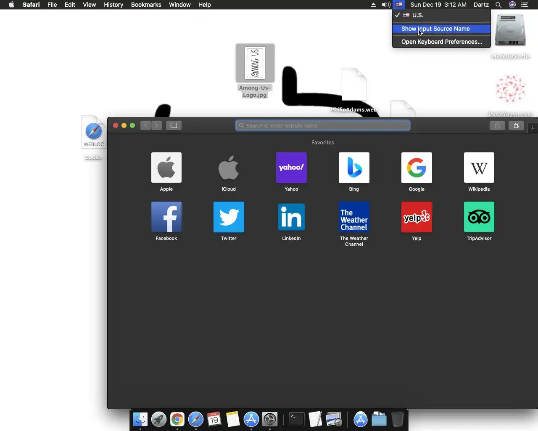Image resolution: width=538 pixels, height=431 pixels.
Task: Open the LinkedIn favorite tile
Action: (x=291, y=217)
